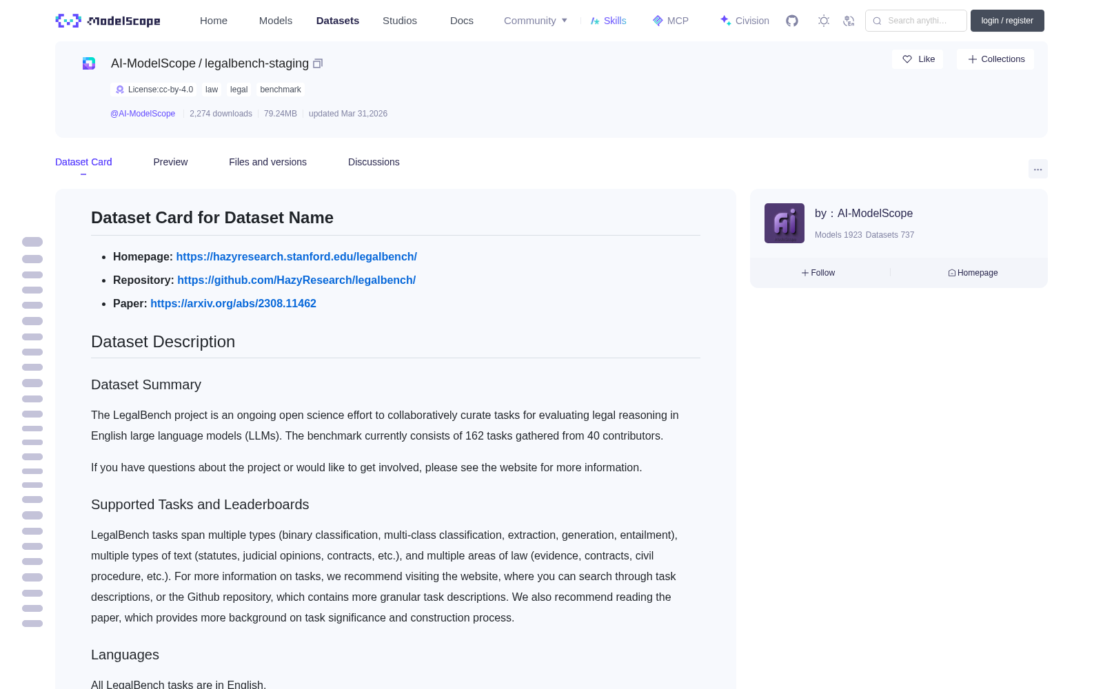Image resolution: width=1103 pixels, height=689 pixels.
Task: Add the dataset to Collections
Action: [995, 59]
